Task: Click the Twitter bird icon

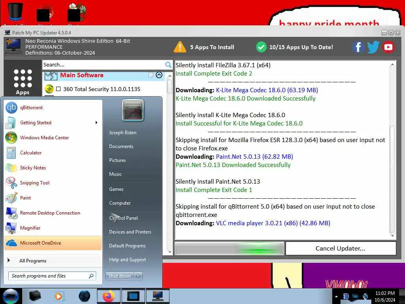Action: tap(373, 47)
